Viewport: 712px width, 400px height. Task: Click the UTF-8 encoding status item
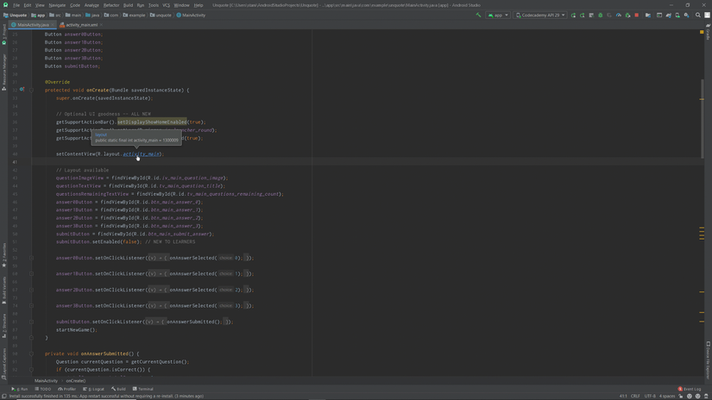[x=650, y=396]
